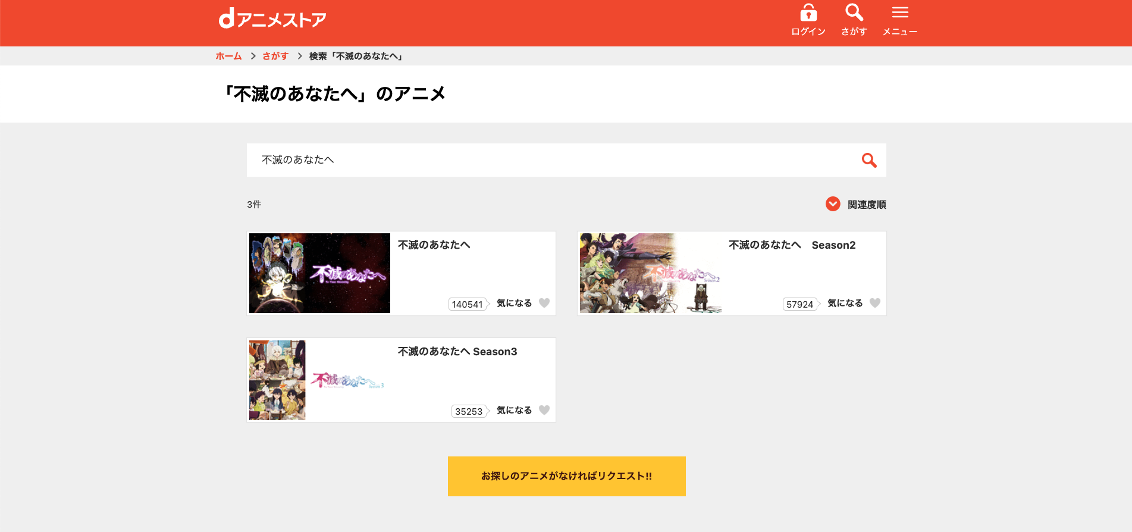This screenshot has width=1132, height=532.
Task: Toggle the heart for 不滅のあなたへ first season
Action: pos(544,303)
